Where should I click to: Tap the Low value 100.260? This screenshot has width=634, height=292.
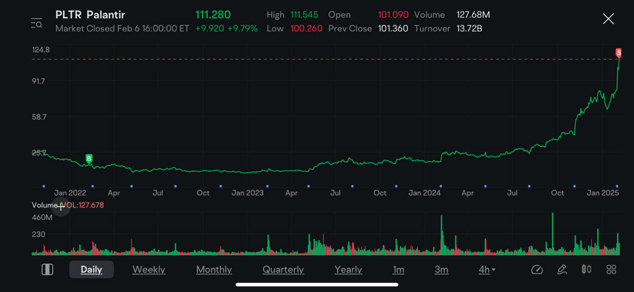(306, 28)
